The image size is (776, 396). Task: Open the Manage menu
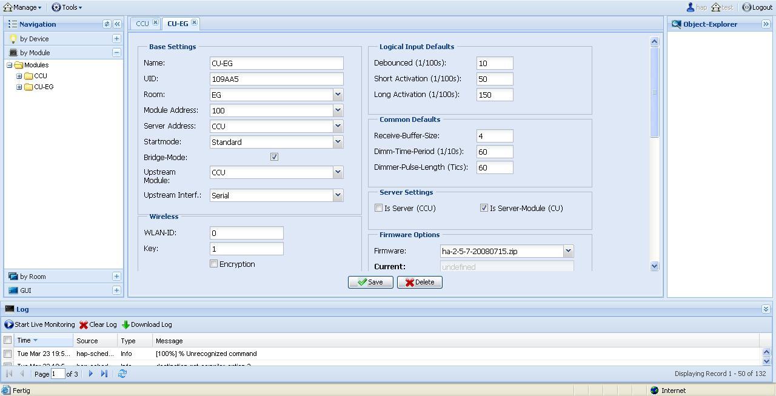coord(22,7)
